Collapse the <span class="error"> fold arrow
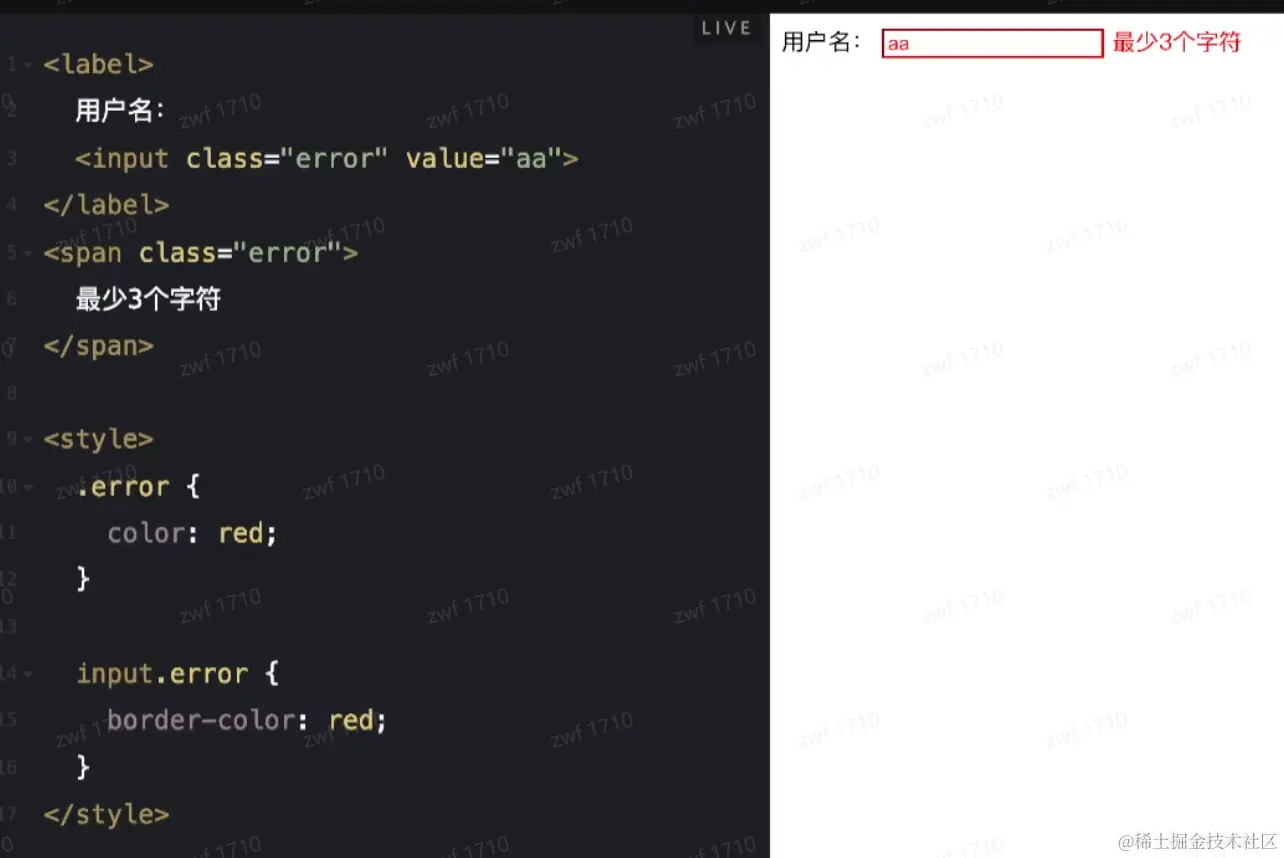Screen dimensions: 1284x858 click(28, 253)
